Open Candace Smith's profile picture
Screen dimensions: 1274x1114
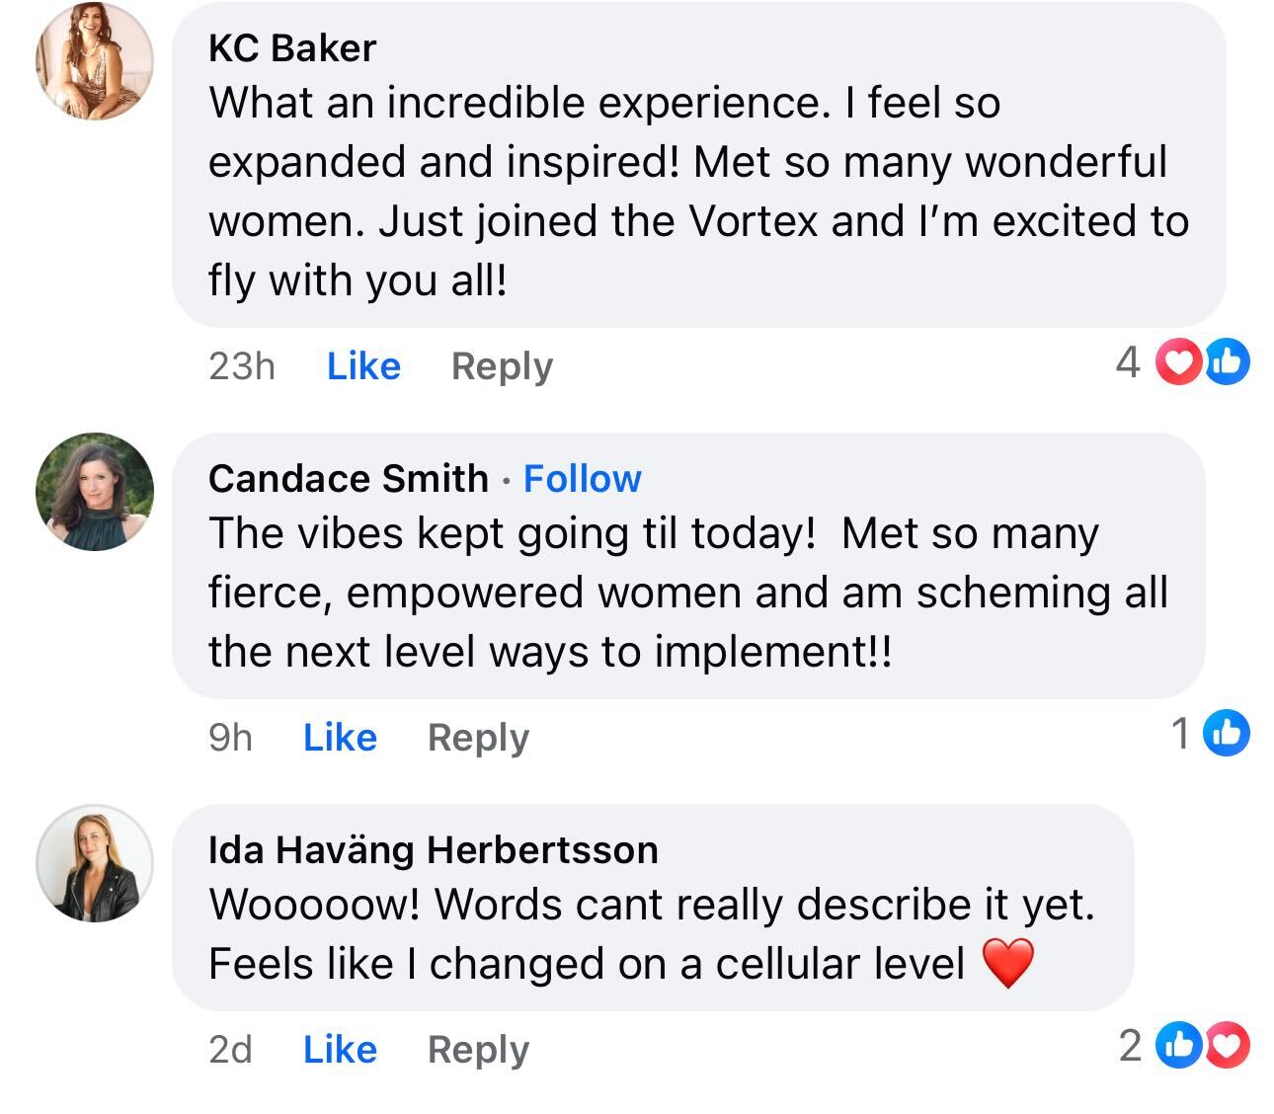pos(95,491)
